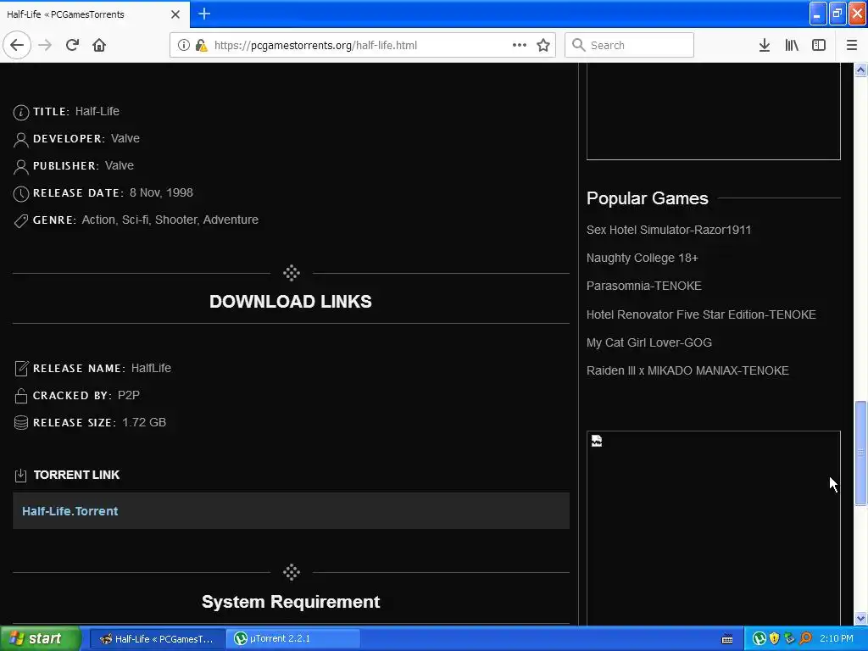This screenshot has height=651, width=868.
Task: Open the Library bookshelf icon
Action: click(792, 45)
